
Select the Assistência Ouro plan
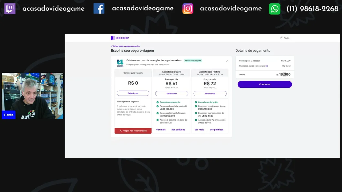click(172, 94)
